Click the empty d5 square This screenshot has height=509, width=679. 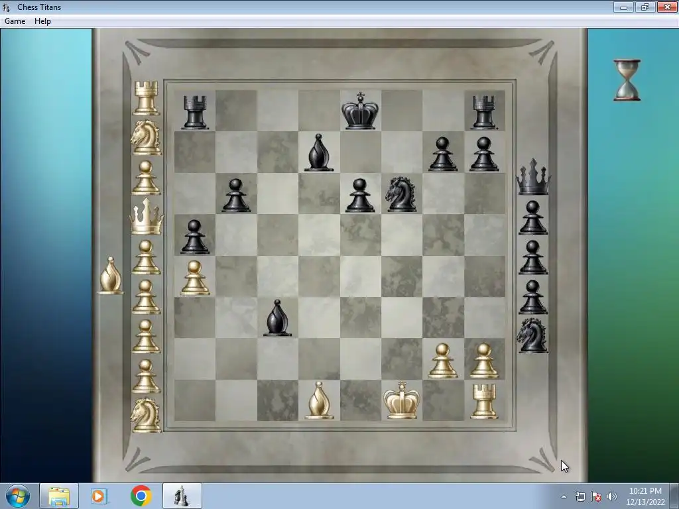pyautogui.click(x=319, y=235)
